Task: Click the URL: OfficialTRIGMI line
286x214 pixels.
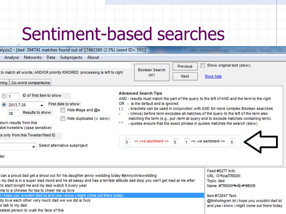Action: (224, 176)
